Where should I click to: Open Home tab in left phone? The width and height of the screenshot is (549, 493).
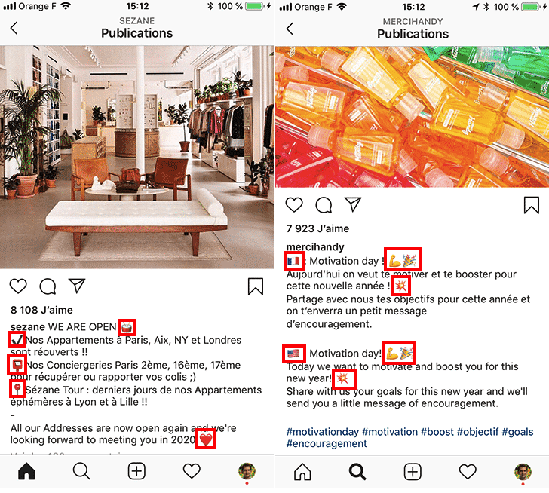(26, 471)
